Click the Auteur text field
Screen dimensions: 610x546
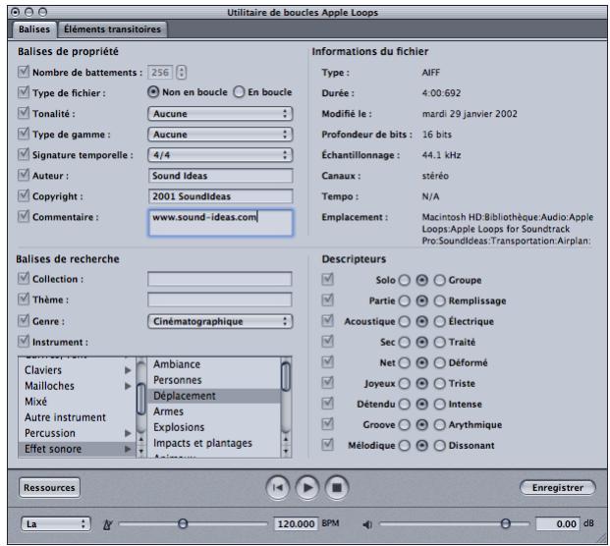[220, 176]
